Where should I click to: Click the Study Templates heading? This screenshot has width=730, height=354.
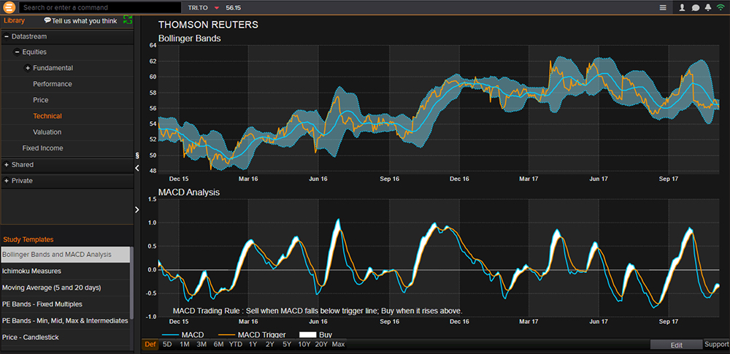point(28,239)
